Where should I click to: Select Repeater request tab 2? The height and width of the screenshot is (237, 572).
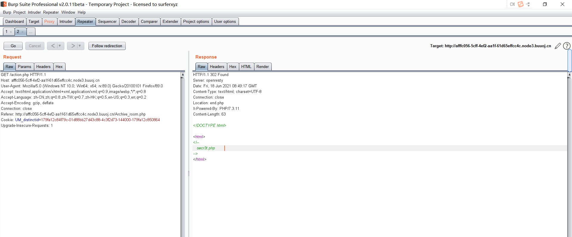click(x=18, y=31)
